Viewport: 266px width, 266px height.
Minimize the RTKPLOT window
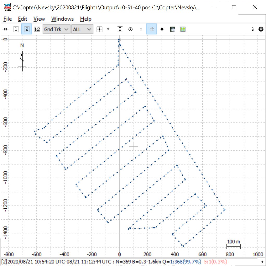click(213, 7)
